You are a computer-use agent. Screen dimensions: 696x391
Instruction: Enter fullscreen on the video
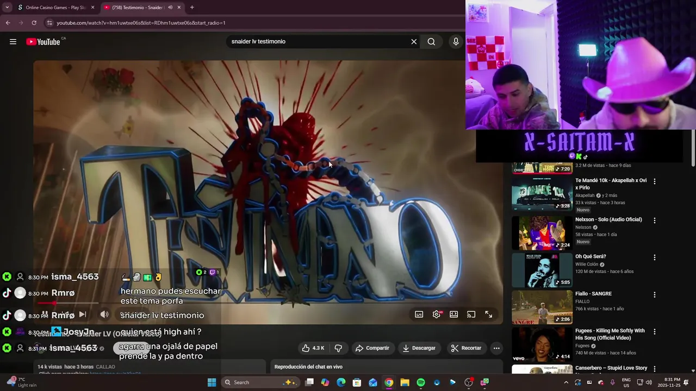coord(489,314)
